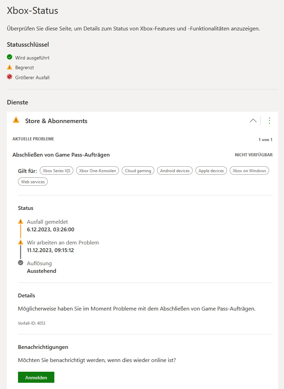Click the Store & Abonnements heading
The width and height of the screenshot is (284, 389).
click(x=56, y=121)
